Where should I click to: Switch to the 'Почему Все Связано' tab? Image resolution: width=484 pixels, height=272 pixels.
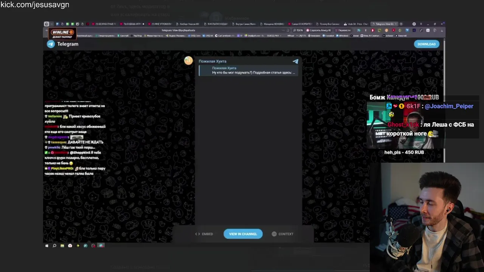click(x=328, y=24)
